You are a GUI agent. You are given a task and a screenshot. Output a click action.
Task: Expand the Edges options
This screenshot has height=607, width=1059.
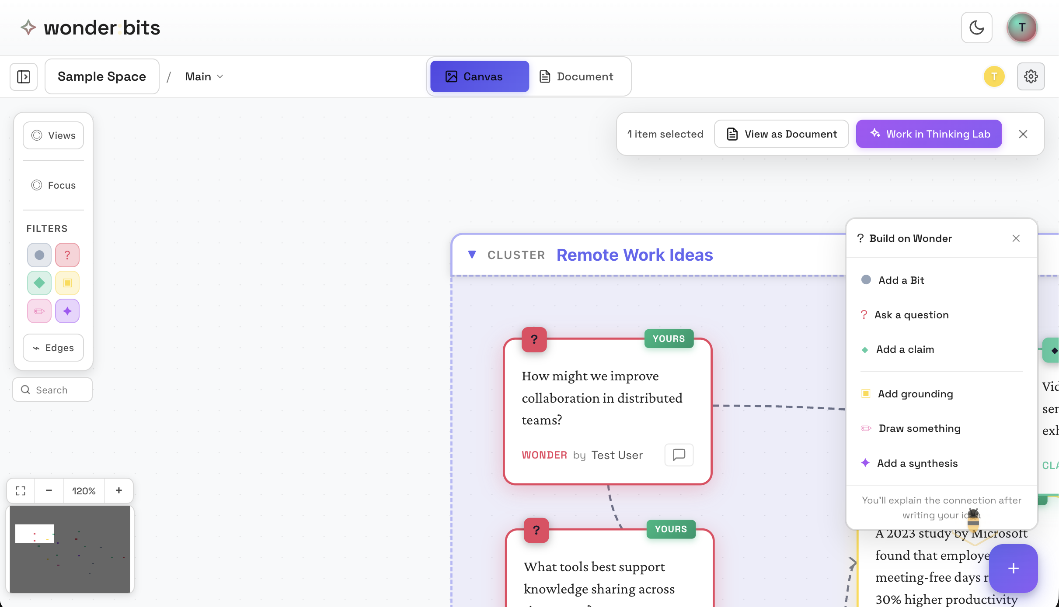(53, 348)
